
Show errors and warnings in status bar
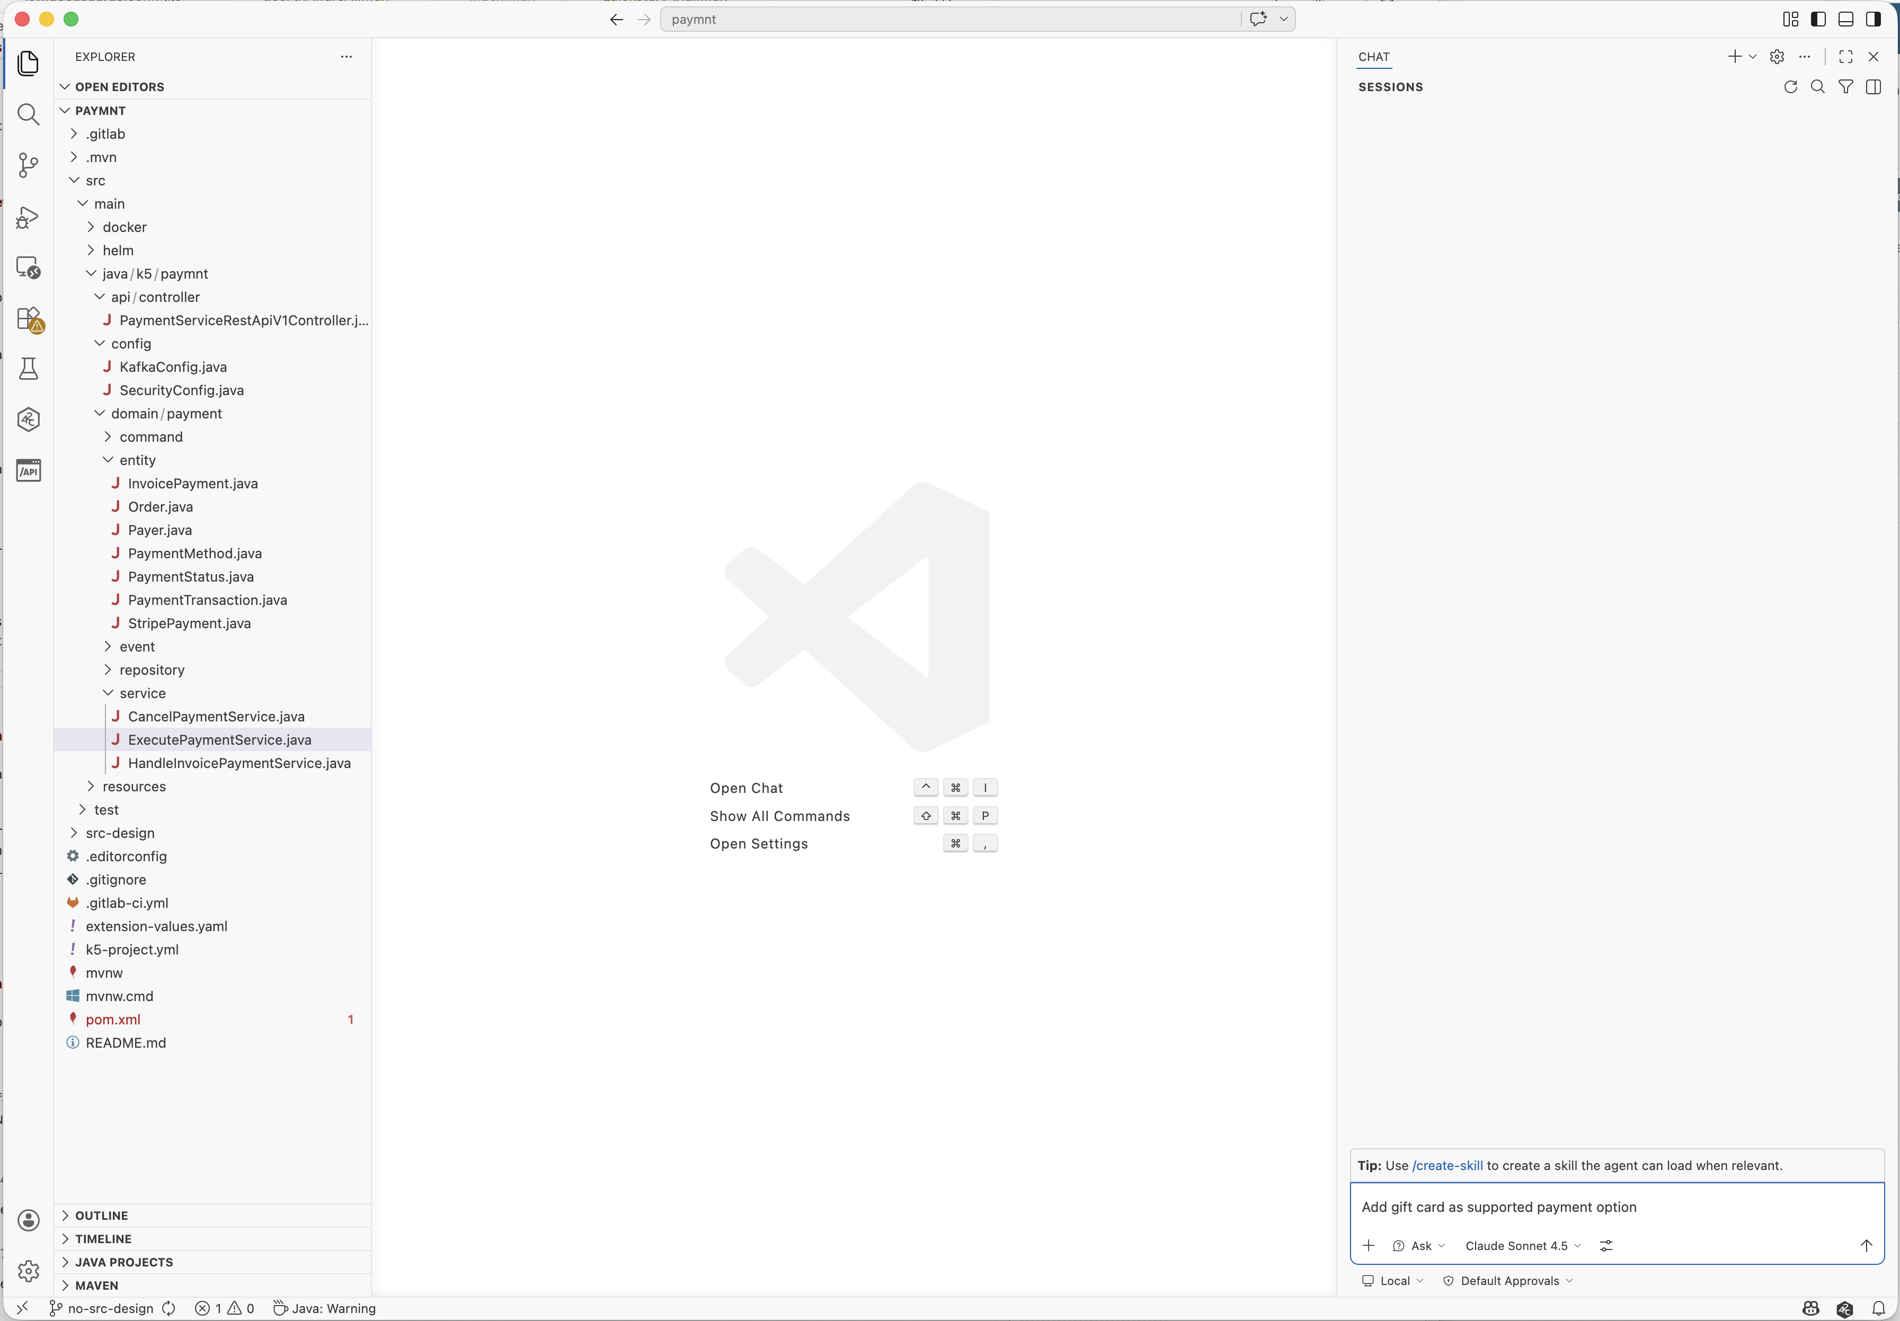tap(224, 1309)
